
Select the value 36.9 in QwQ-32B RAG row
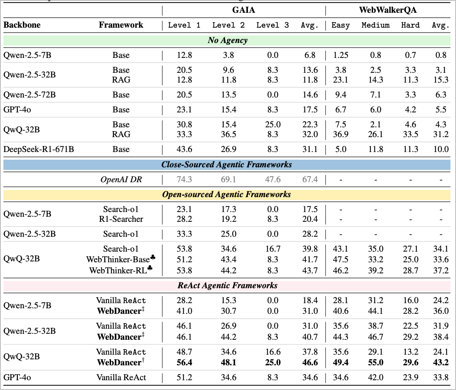[x=341, y=134]
